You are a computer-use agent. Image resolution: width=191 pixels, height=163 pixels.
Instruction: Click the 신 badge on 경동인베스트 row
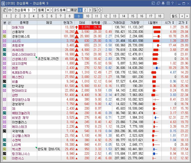tap(4, 36)
